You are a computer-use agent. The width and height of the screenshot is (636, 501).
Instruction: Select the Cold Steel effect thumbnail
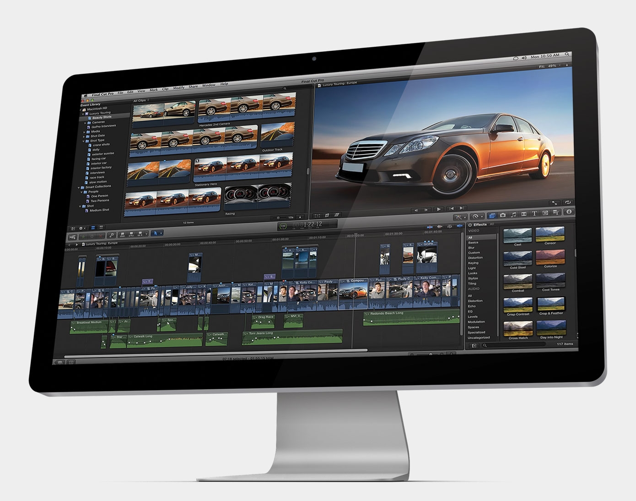(x=517, y=258)
